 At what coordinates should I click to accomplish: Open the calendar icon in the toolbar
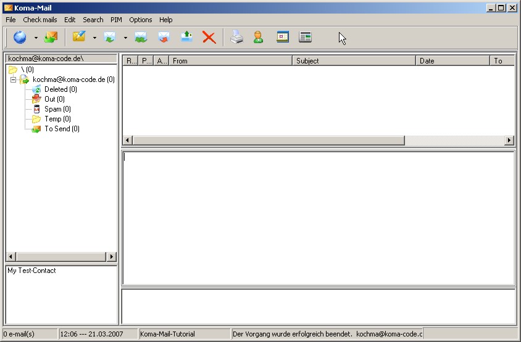[x=283, y=37]
